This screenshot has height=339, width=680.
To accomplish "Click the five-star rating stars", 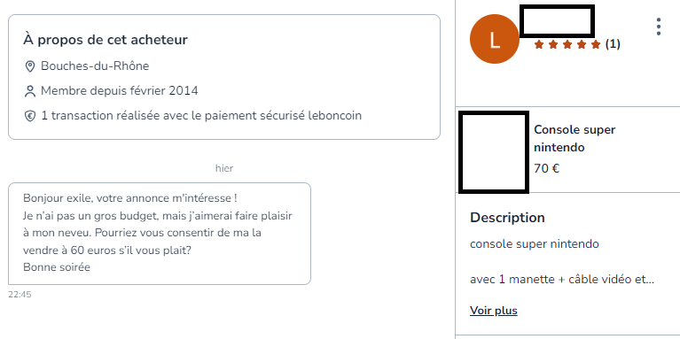I will click(567, 44).
